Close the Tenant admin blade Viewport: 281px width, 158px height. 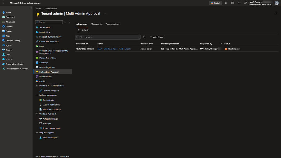[276, 14]
